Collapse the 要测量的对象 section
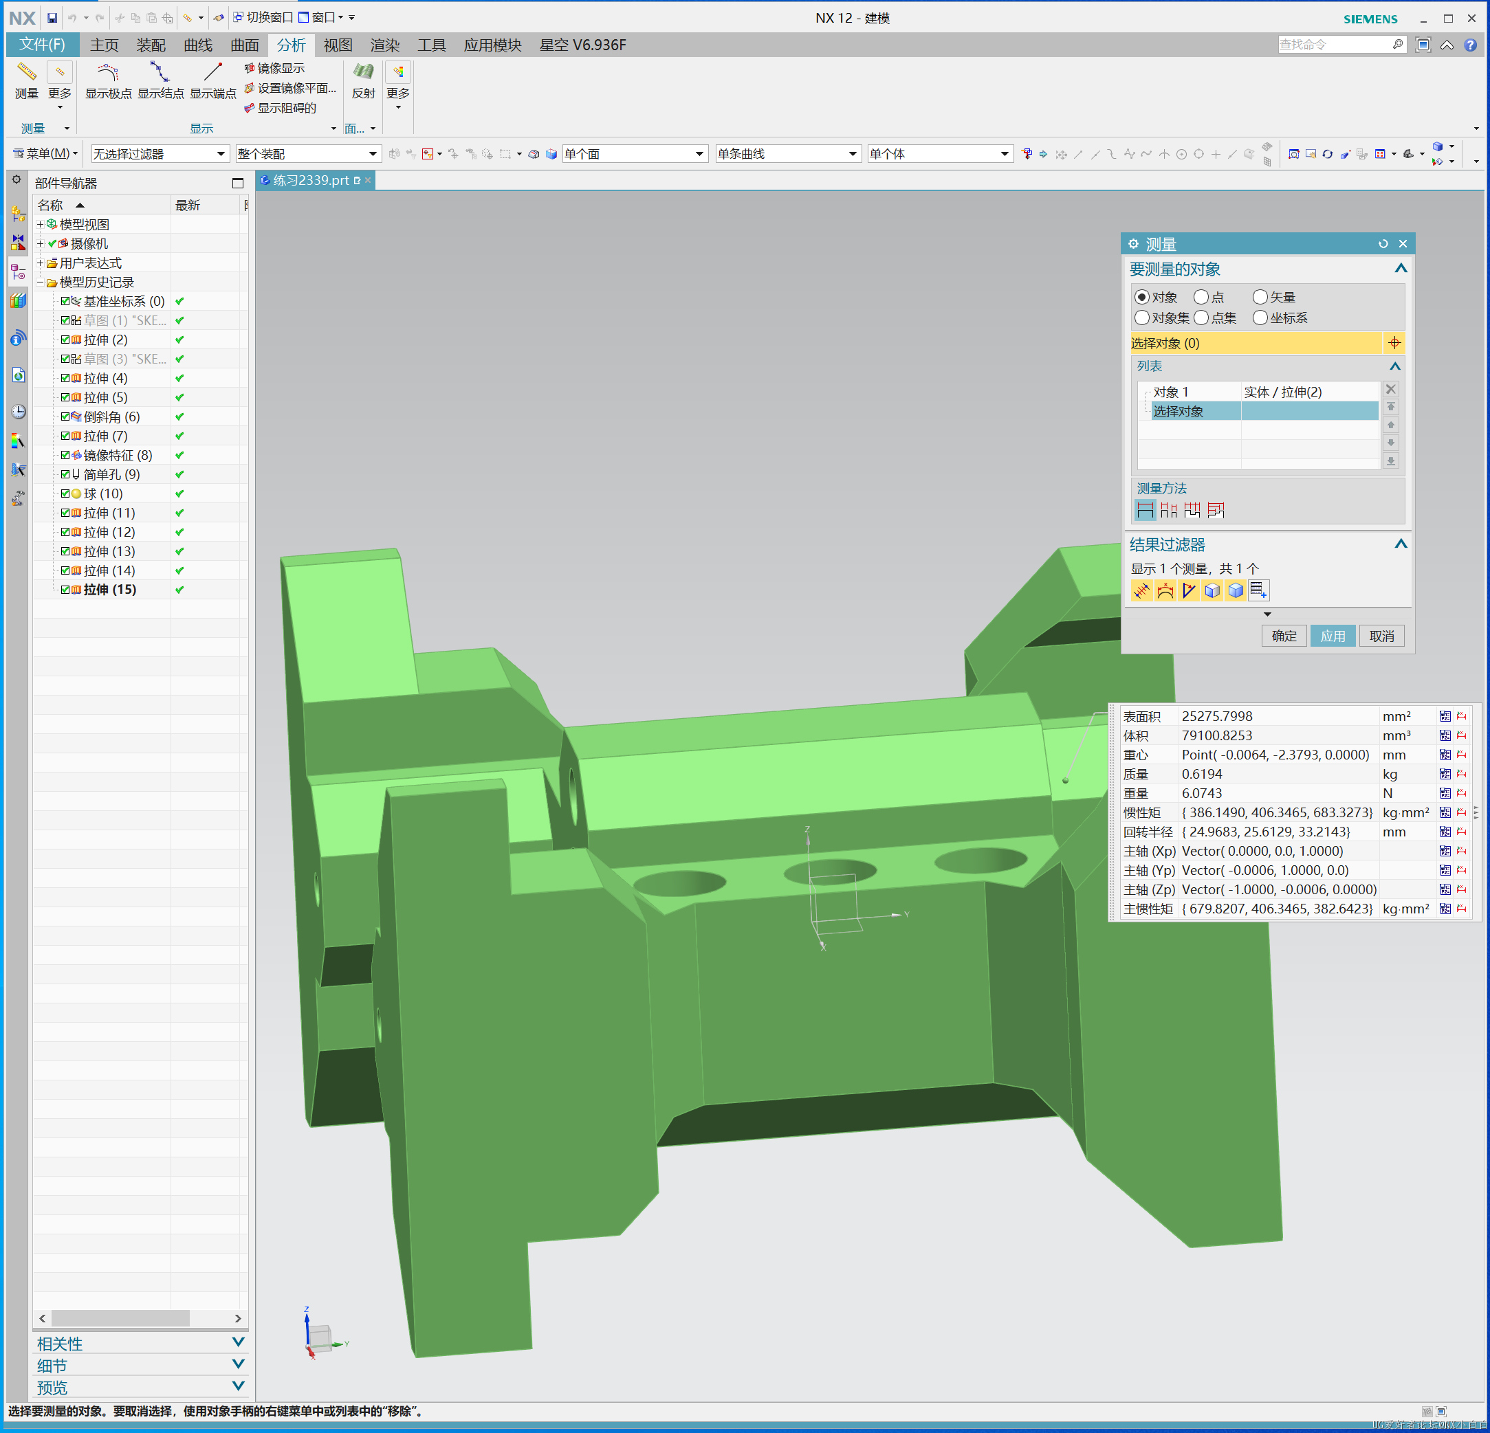 [x=1401, y=269]
